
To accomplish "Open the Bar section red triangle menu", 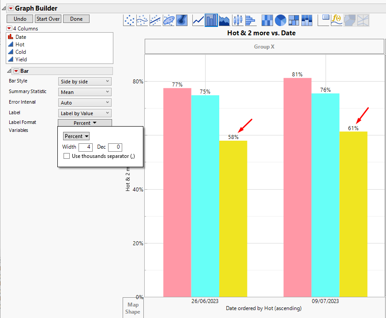I will pyautogui.click(x=16, y=71).
